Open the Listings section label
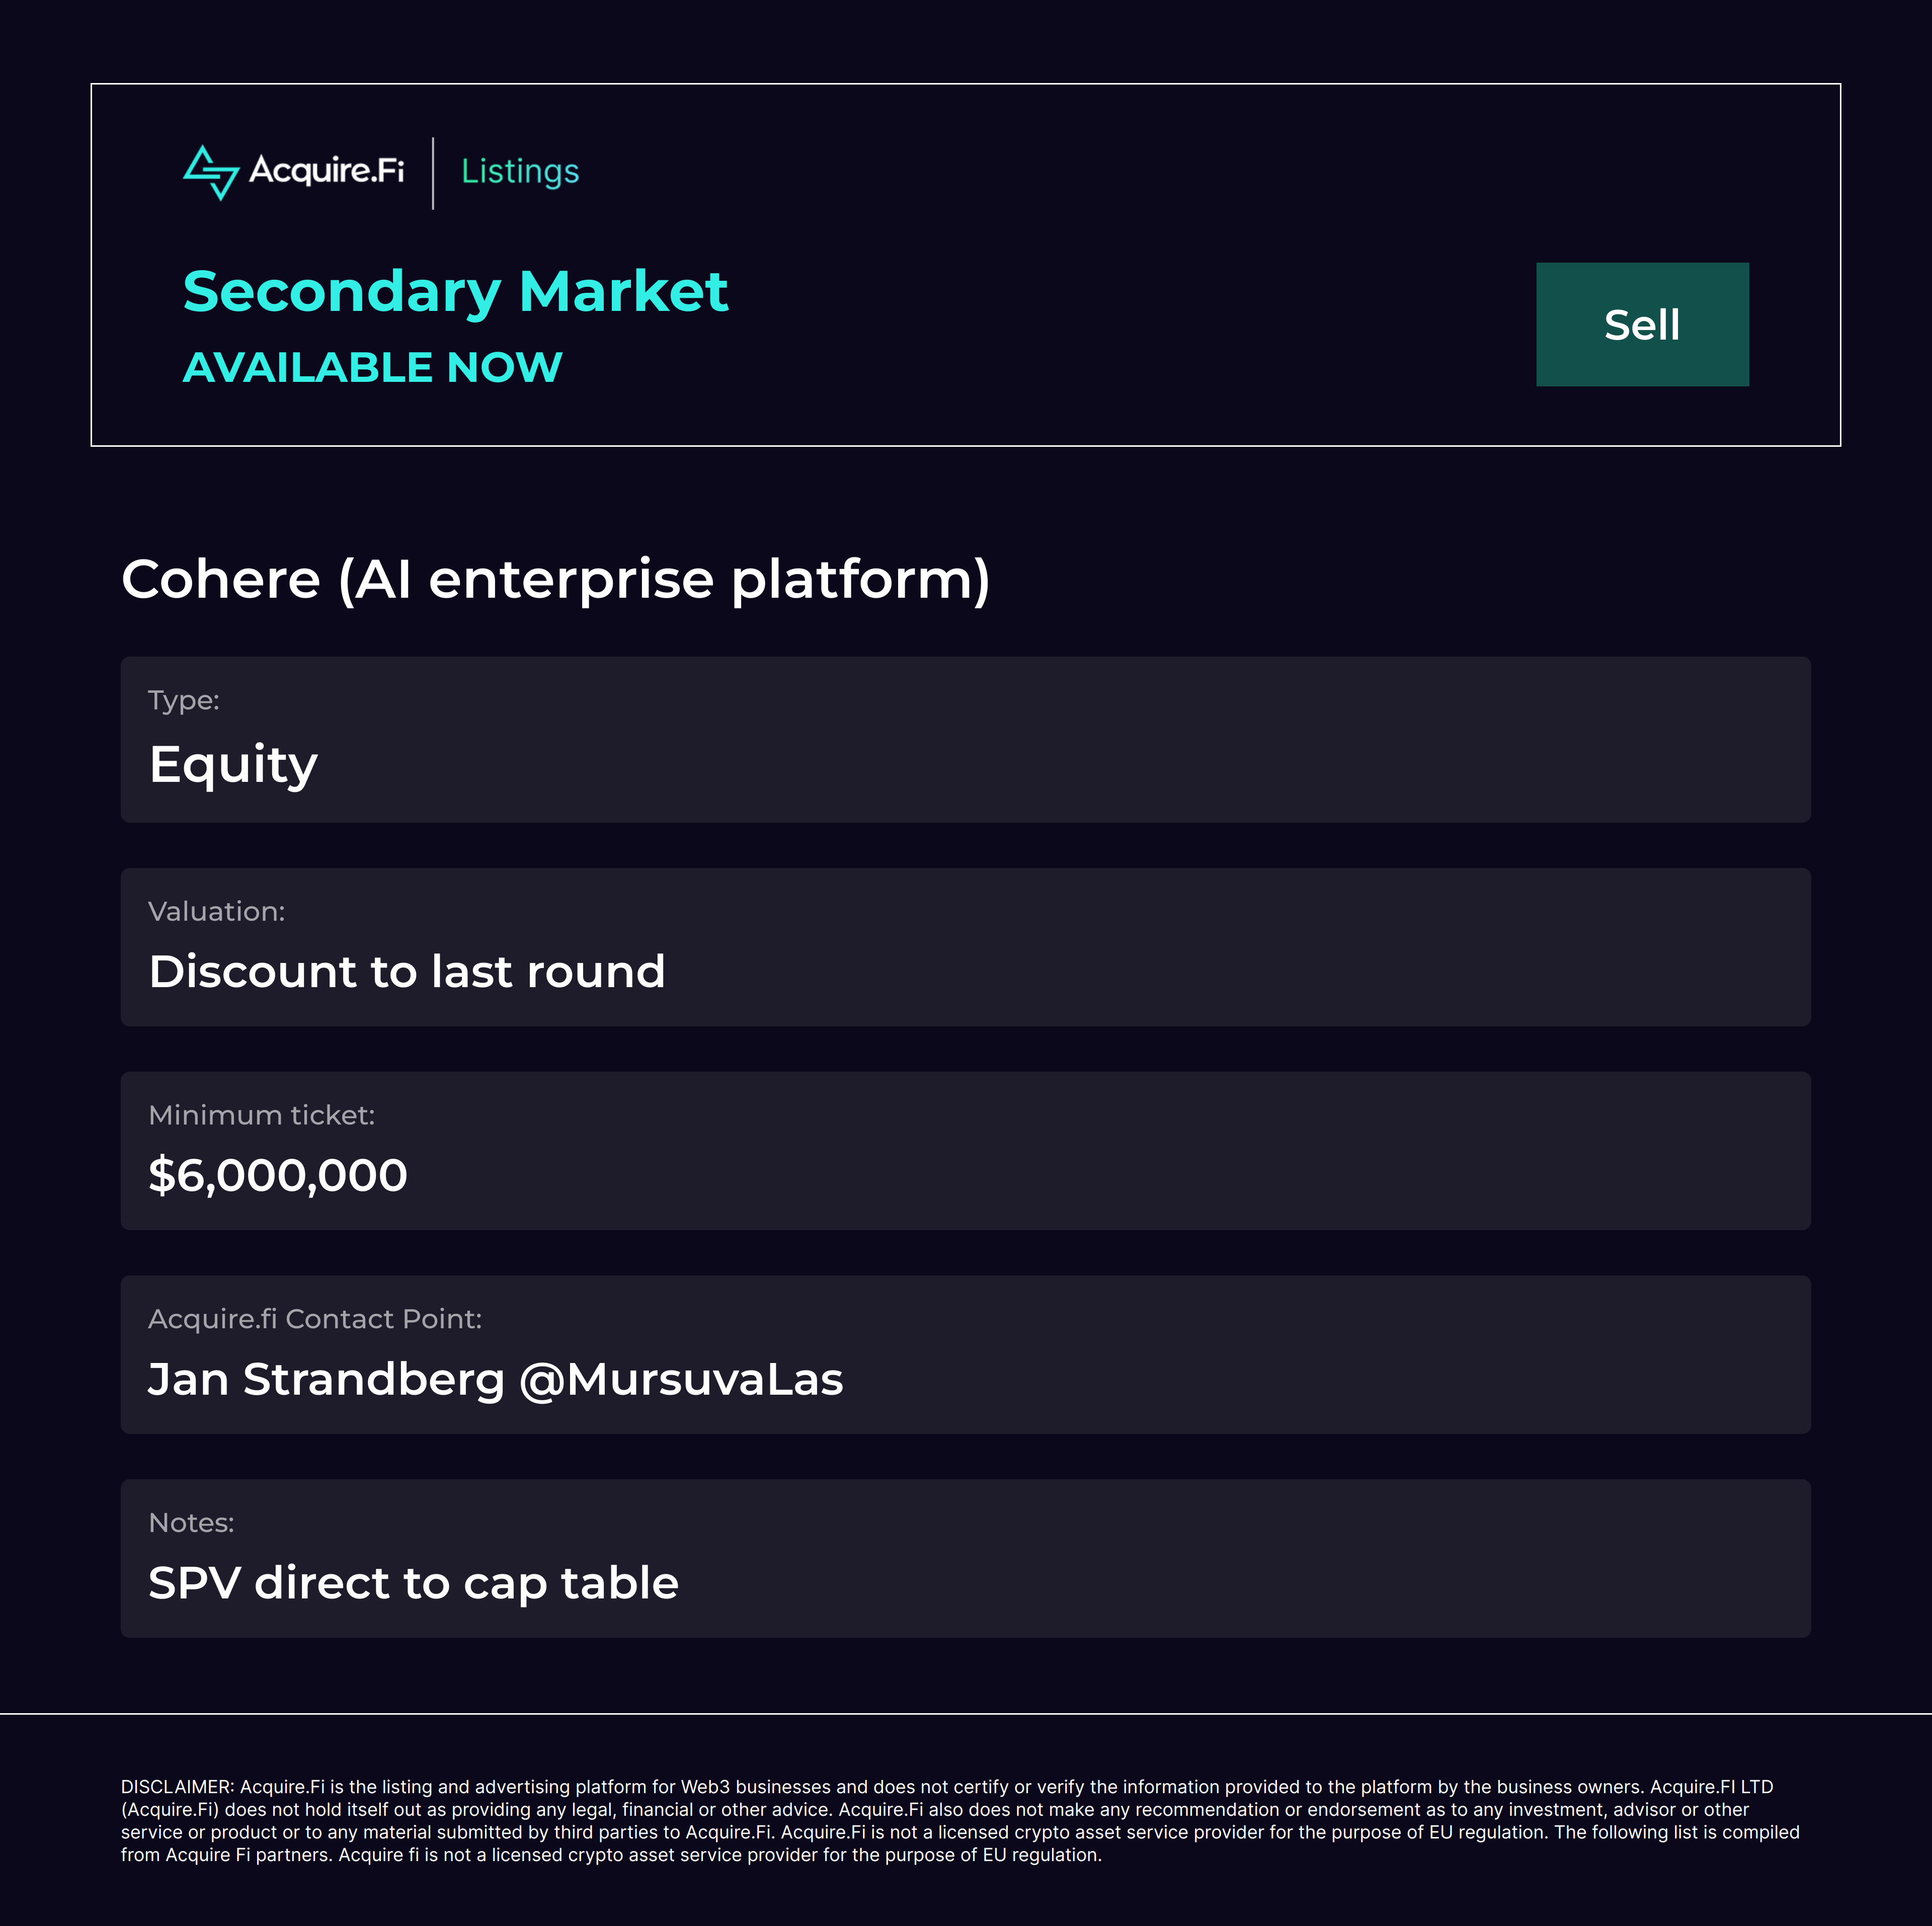This screenshot has height=1926, width=1932. click(520, 172)
